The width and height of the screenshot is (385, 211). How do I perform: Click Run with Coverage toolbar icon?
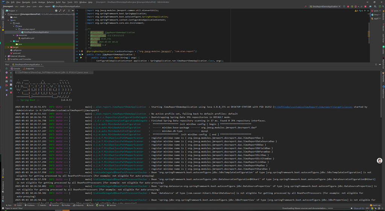tap(352, 6)
